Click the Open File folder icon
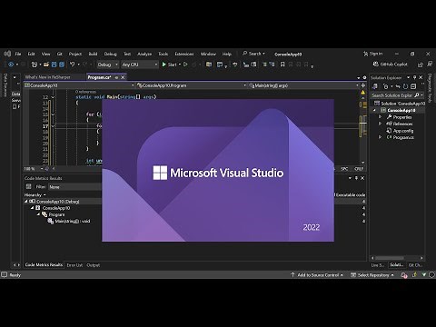436x327 pixels. click(46, 64)
